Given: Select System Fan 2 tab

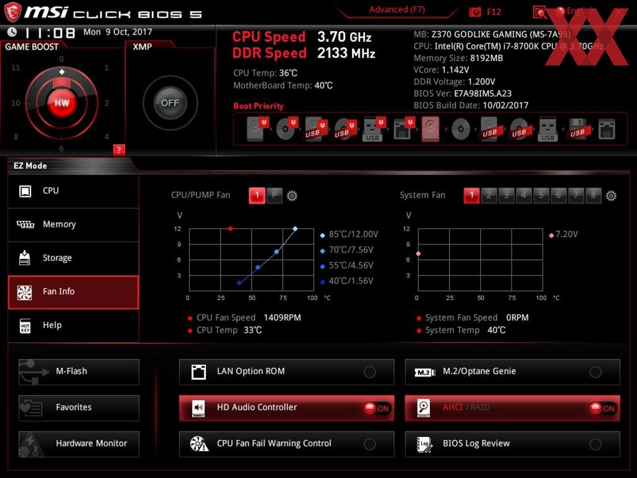Looking at the screenshot, I should 489,195.
